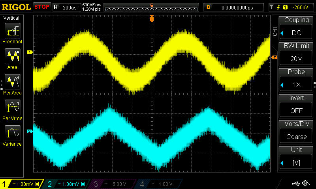Click the RIGOL logo
Viewport: 316px width, 189px height.
pos(16,7)
